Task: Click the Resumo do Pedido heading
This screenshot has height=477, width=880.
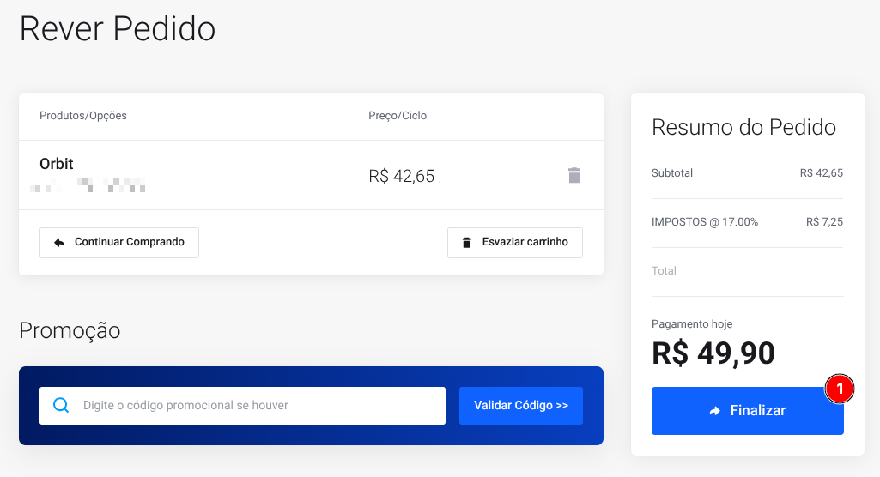Action: (x=743, y=128)
